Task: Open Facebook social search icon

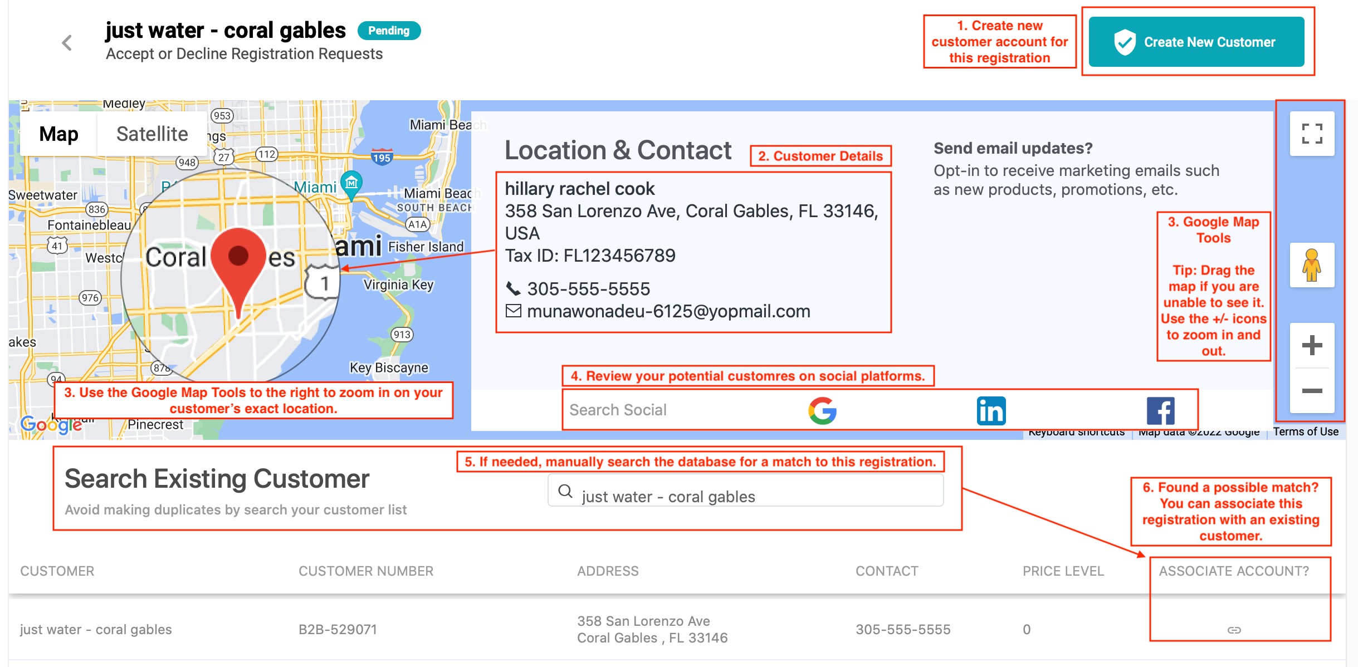Action: (1160, 411)
